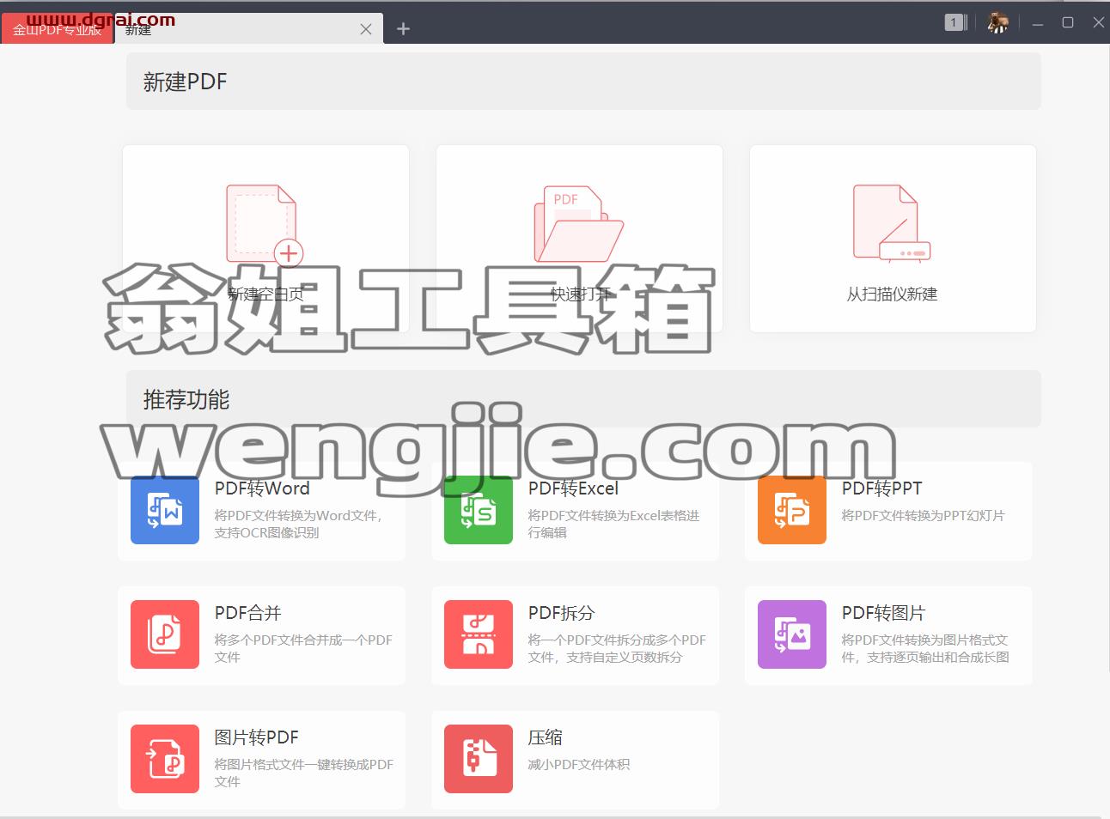Open the blue PDF转Word icon

coord(165,510)
